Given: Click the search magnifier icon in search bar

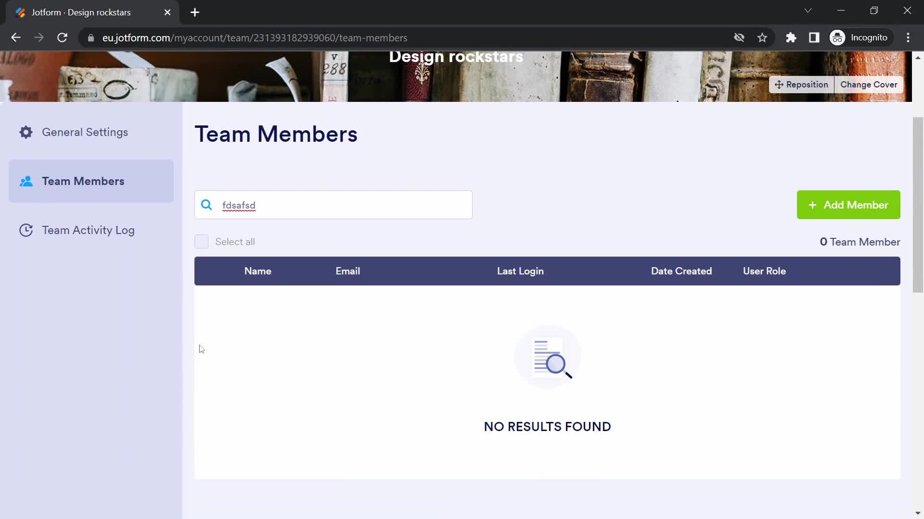Looking at the screenshot, I should (207, 205).
